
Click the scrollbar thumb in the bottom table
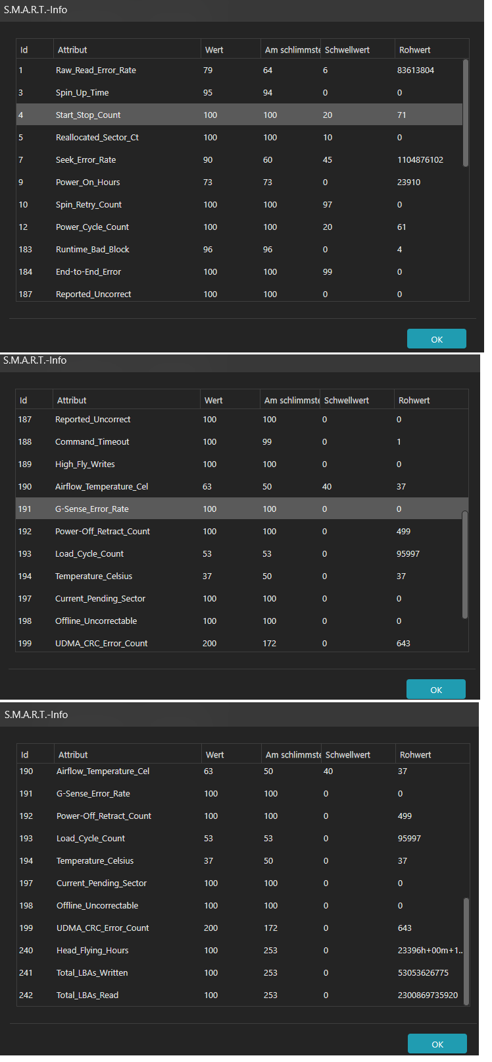click(x=467, y=951)
